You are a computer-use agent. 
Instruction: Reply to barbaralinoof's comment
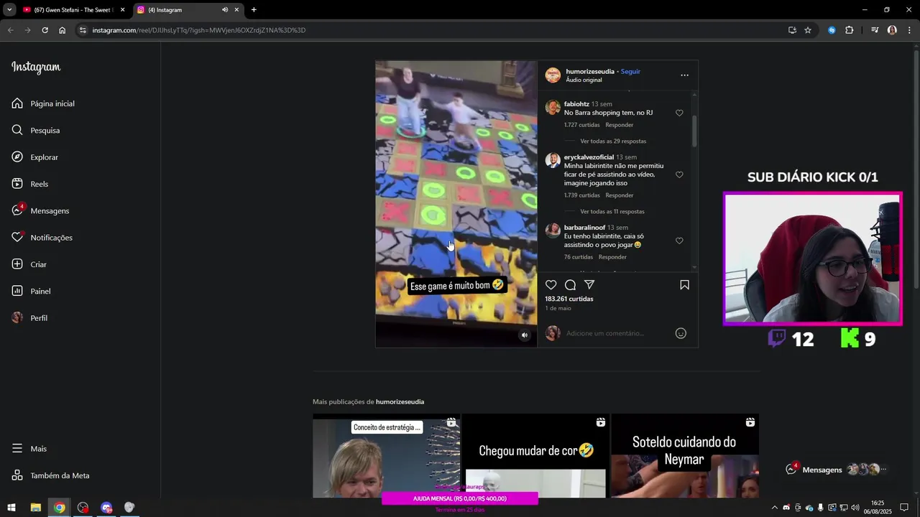click(612, 257)
